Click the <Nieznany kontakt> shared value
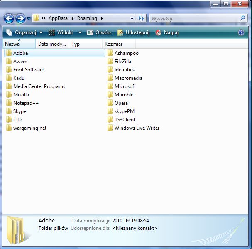This screenshot has height=249, width=252. point(135,228)
